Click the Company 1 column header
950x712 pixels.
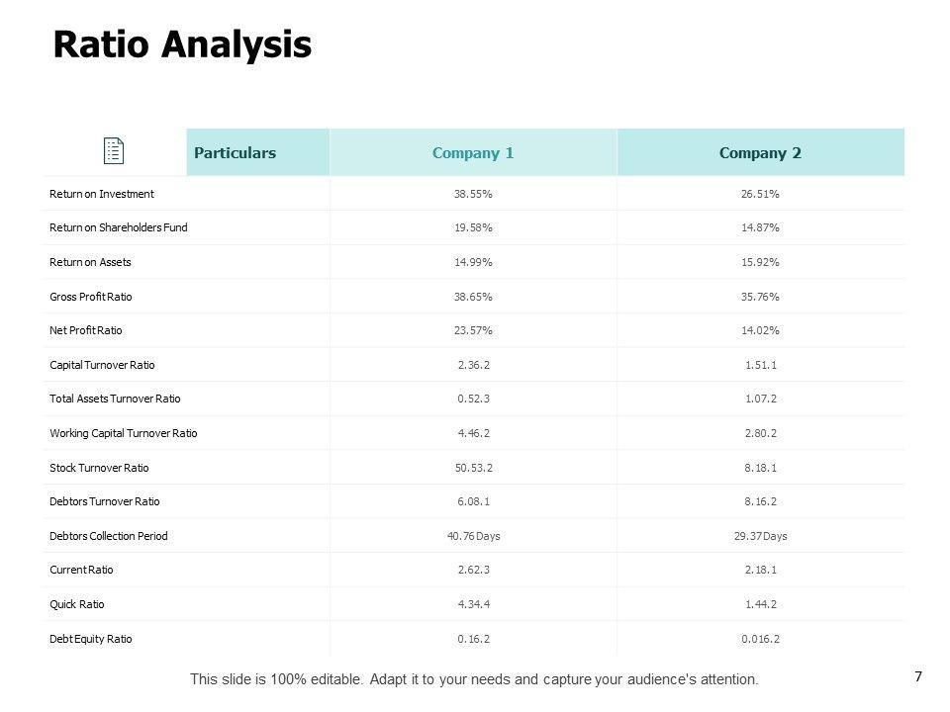pyautogui.click(x=473, y=153)
